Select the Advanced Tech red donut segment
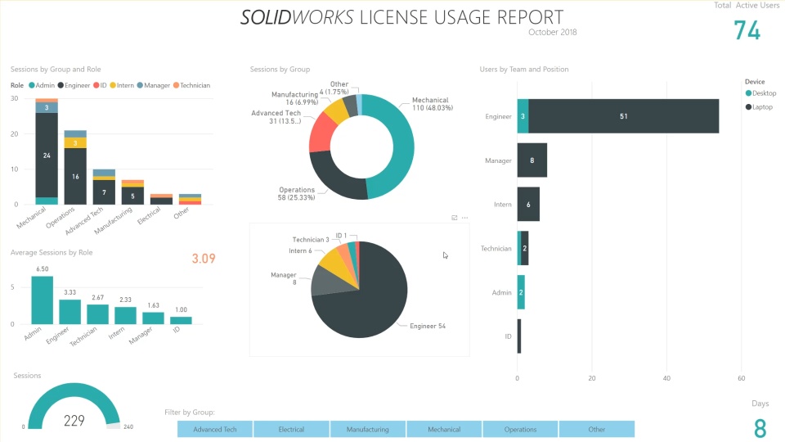The width and height of the screenshot is (785, 442). [x=321, y=133]
